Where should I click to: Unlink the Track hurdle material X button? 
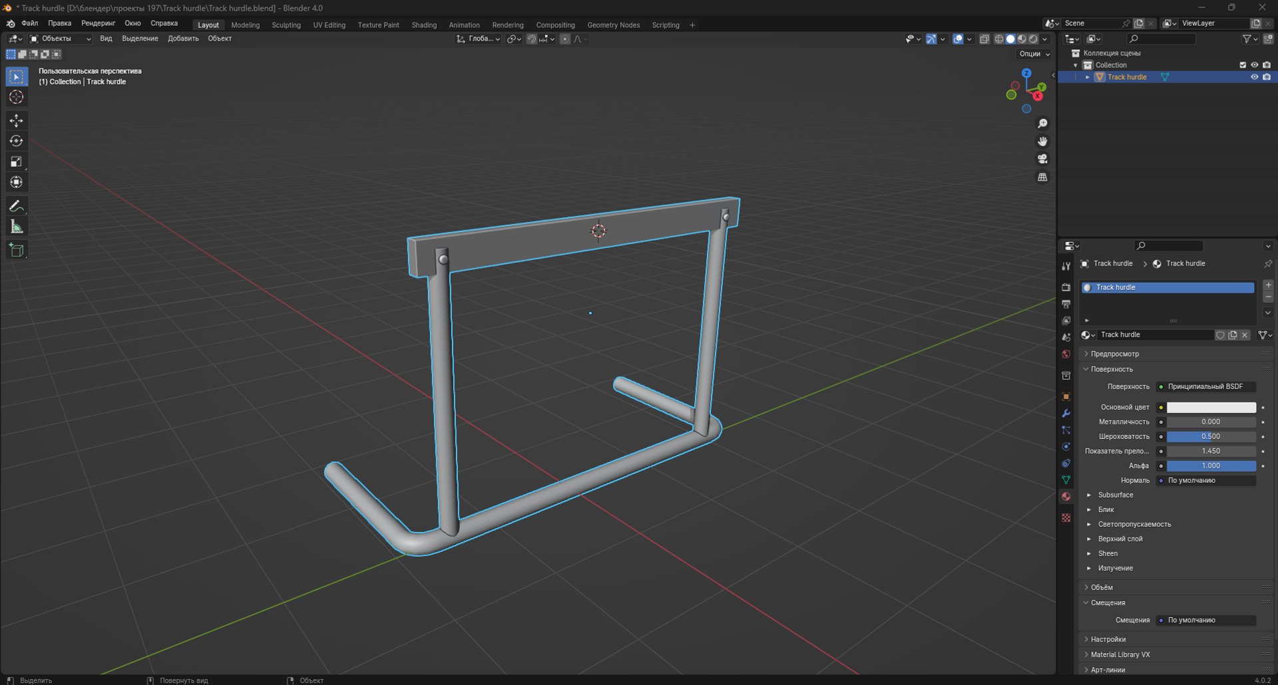tap(1245, 335)
